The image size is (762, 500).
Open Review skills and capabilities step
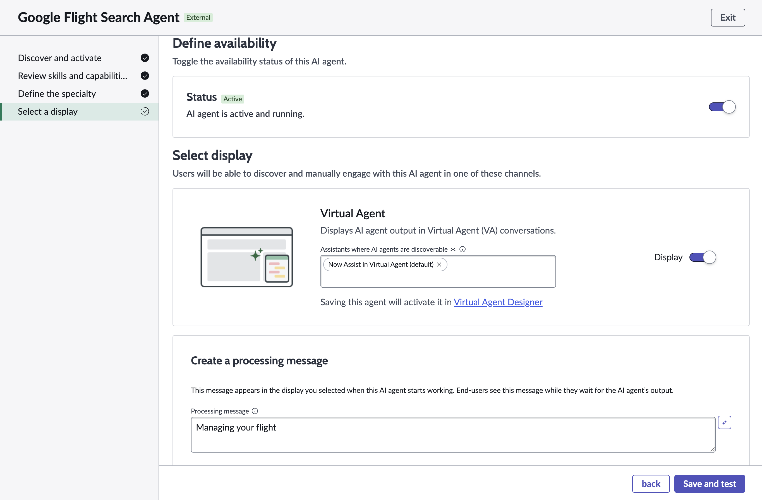79,76
